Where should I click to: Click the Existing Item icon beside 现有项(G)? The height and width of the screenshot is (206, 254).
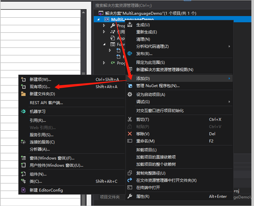(x=23, y=86)
